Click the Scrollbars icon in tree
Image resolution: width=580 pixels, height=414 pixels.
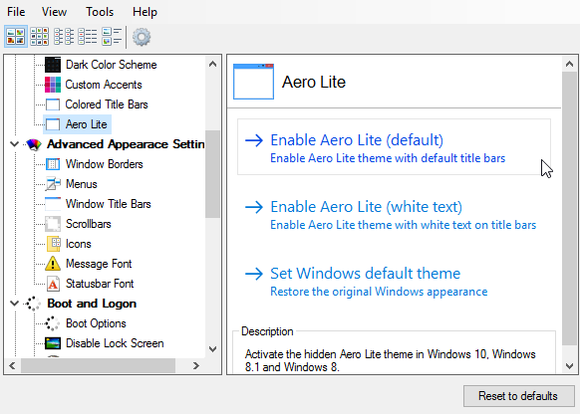[53, 224]
